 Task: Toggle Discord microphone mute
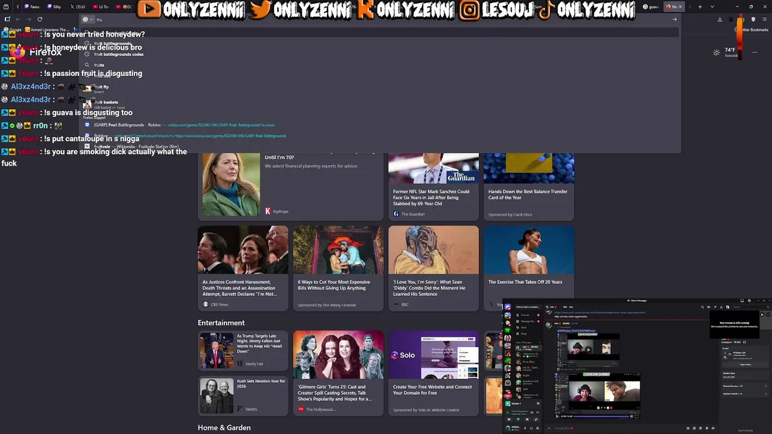click(x=525, y=428)
